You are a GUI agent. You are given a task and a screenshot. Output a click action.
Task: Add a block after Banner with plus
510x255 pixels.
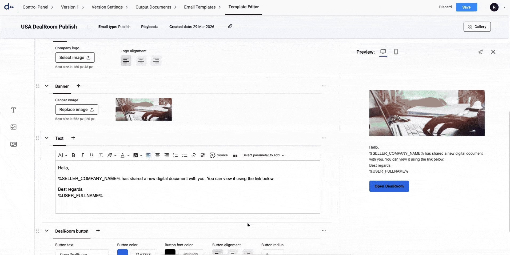pyautogui.click(x=78, y=86)
